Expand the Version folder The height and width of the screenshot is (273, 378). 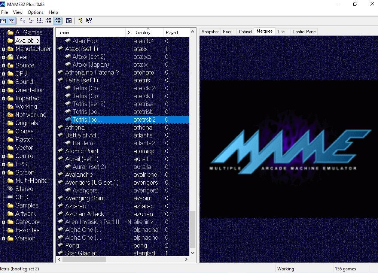pos(3,239)
